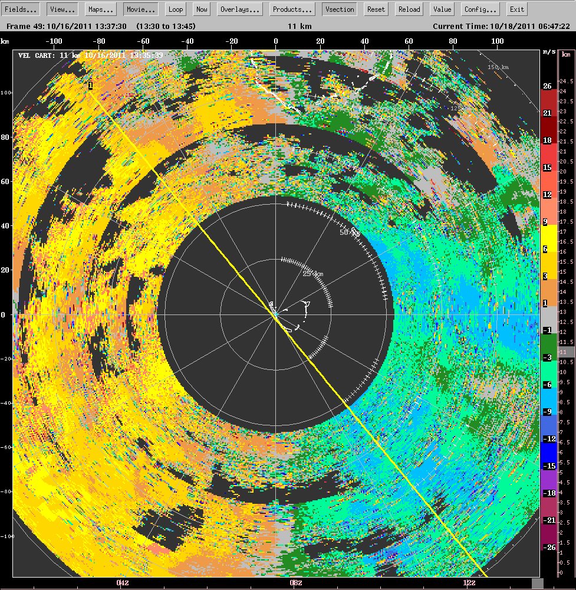The height and width of the screenshot is (590, 576).
Task: Click the dark red band between 18 and 21 m/s
Action: pos(548,129)
